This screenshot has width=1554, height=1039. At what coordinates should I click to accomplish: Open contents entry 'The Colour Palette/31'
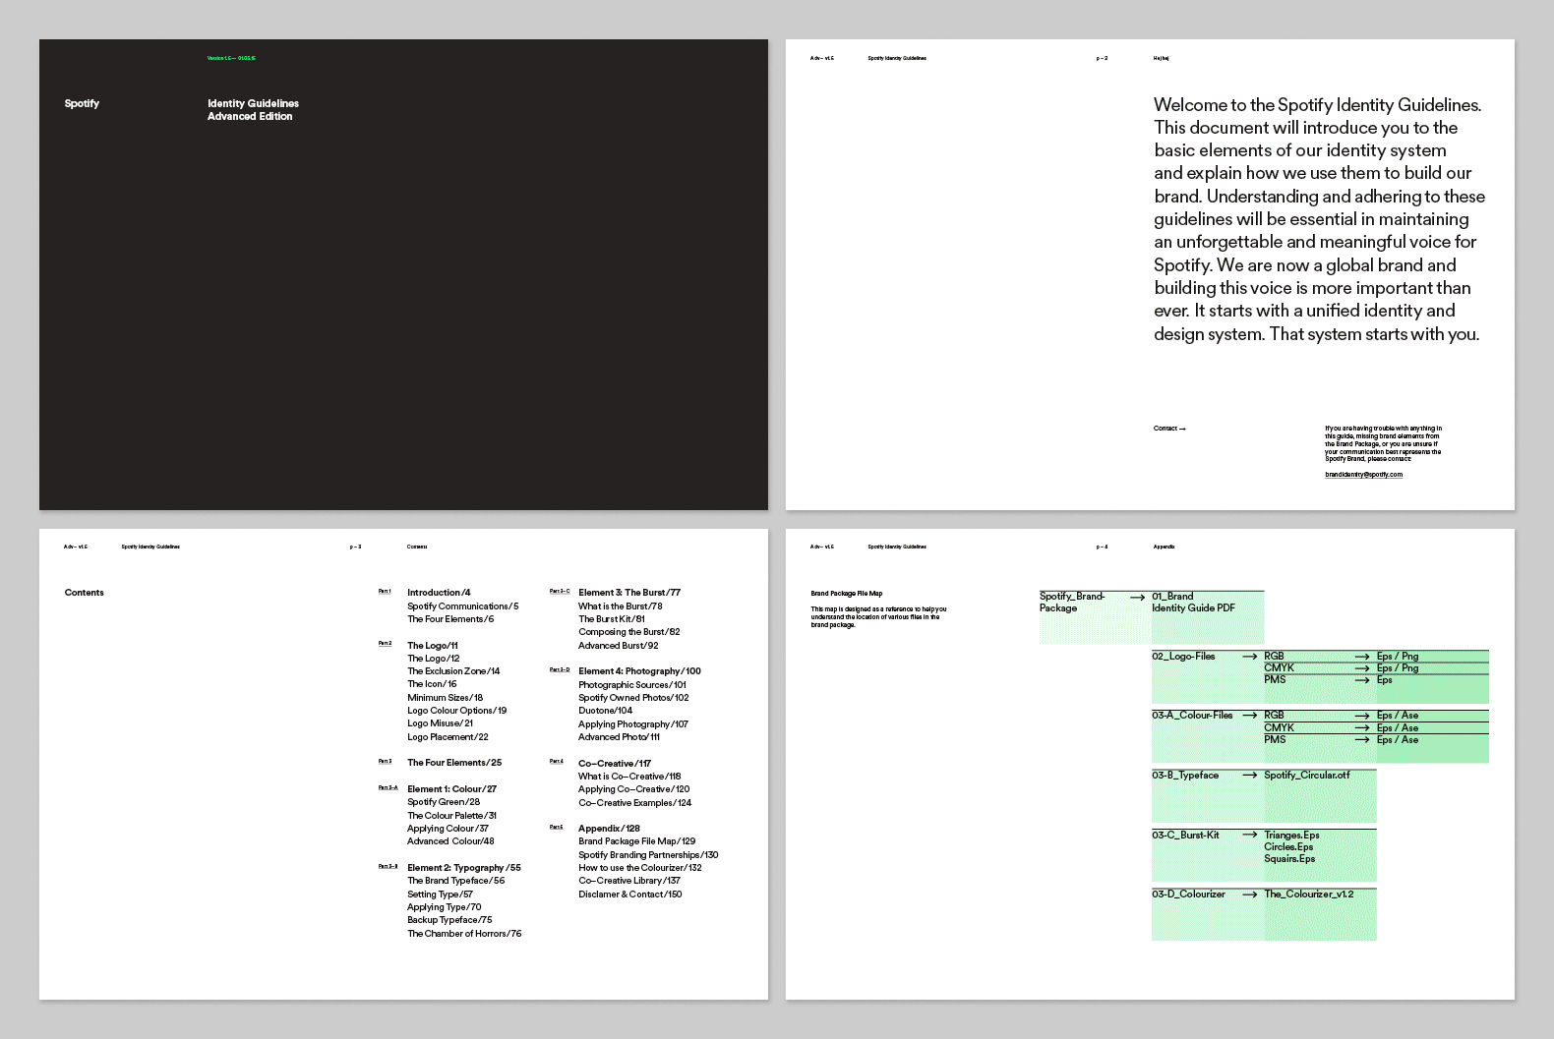coord(452,816)
